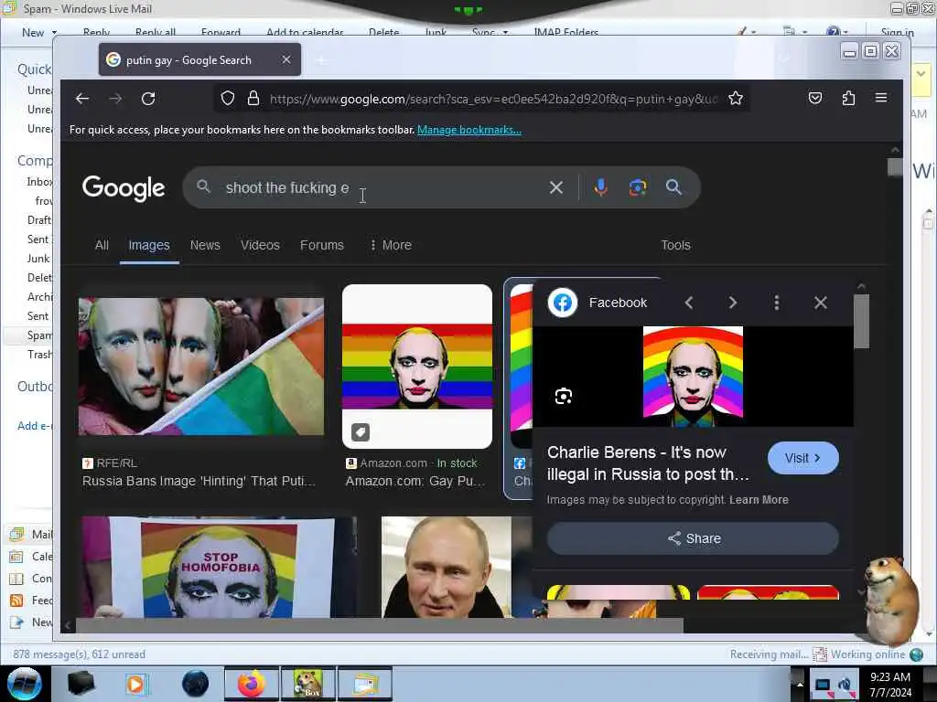
Task: Save page to Pocket icon
Action: pos(815,98)
